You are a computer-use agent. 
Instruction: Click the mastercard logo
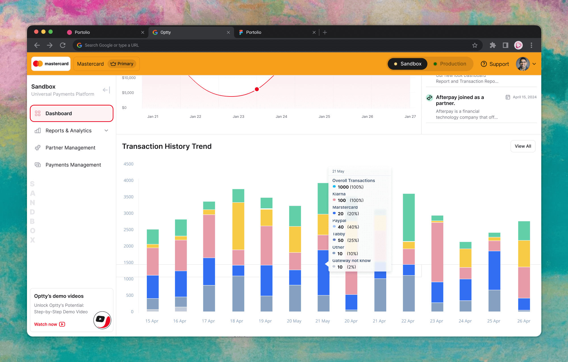click(x=51, y=64)
